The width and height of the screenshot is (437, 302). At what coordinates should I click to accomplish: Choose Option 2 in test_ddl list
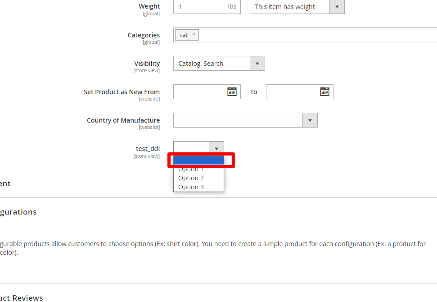[198, 178]
